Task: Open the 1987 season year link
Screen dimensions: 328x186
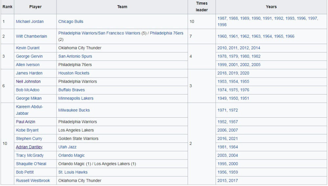Action: (222, 19)
